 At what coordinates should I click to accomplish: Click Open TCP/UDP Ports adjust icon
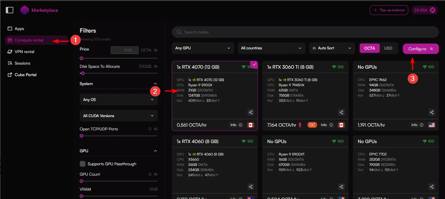coord(156,129)
